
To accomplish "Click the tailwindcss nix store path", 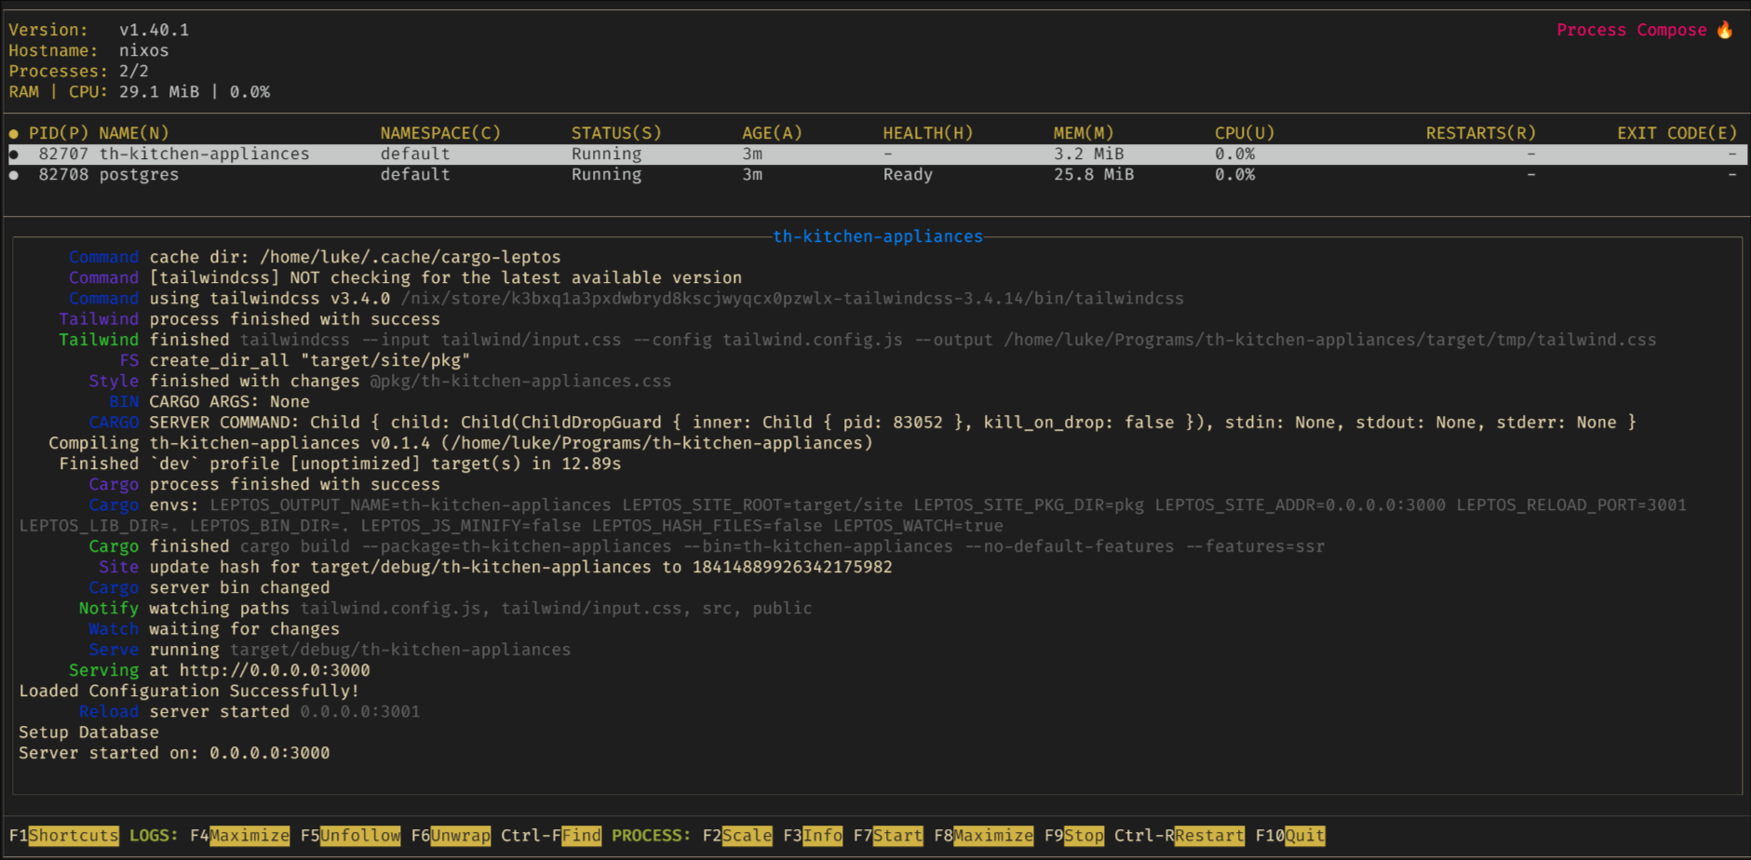I will point(792,298).
